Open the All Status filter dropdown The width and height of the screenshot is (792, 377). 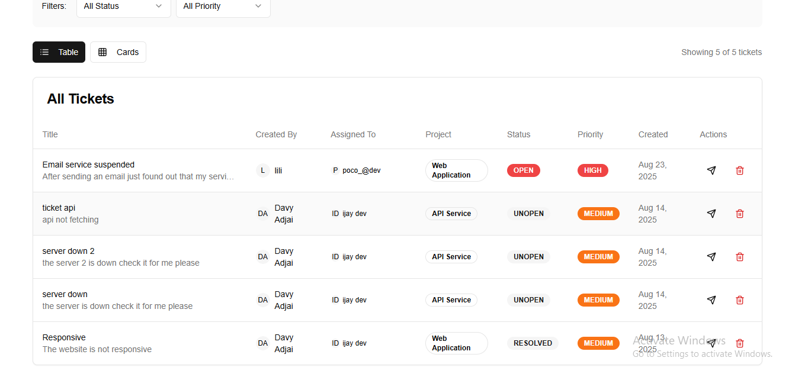(123, 6)
